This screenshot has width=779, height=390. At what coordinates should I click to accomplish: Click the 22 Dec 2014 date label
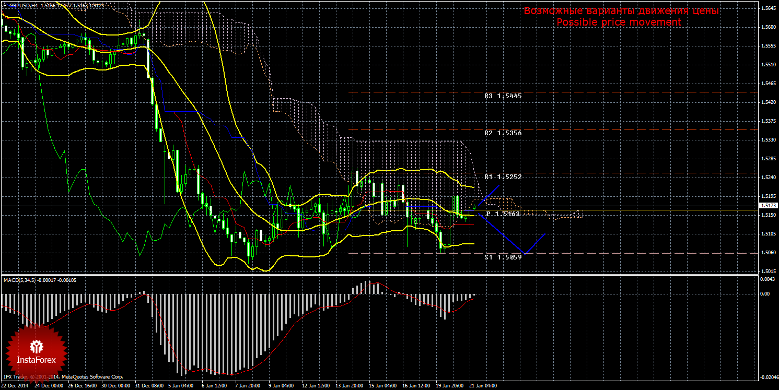pos(16,386)
